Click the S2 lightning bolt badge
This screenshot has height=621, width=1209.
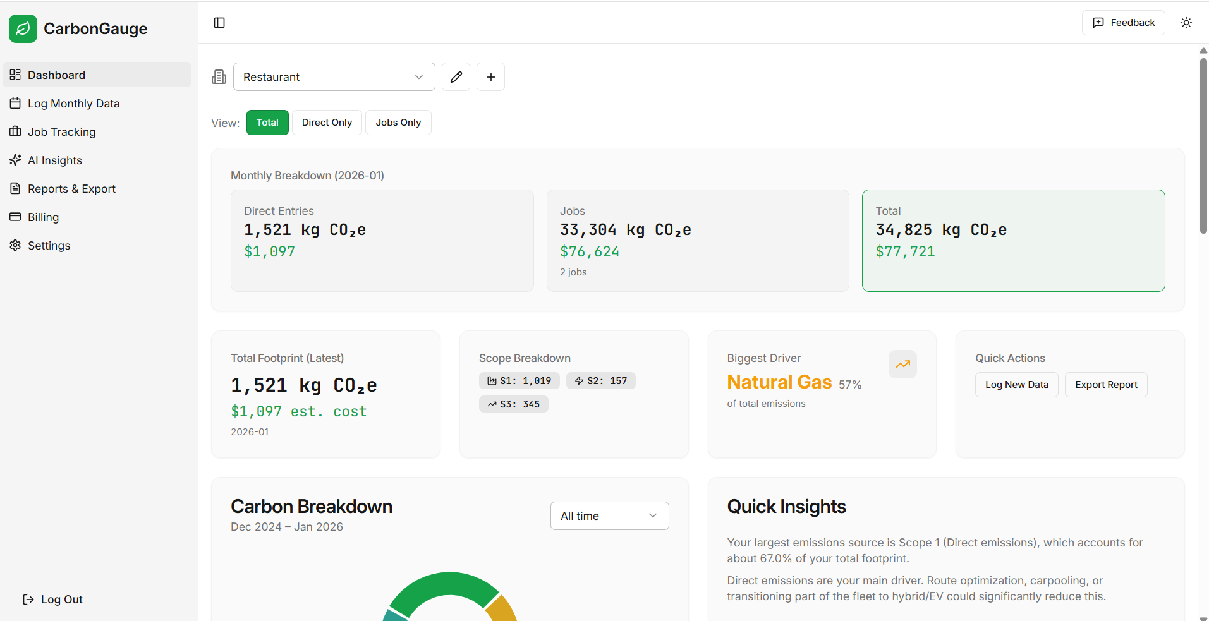click(x=601, y=381)
